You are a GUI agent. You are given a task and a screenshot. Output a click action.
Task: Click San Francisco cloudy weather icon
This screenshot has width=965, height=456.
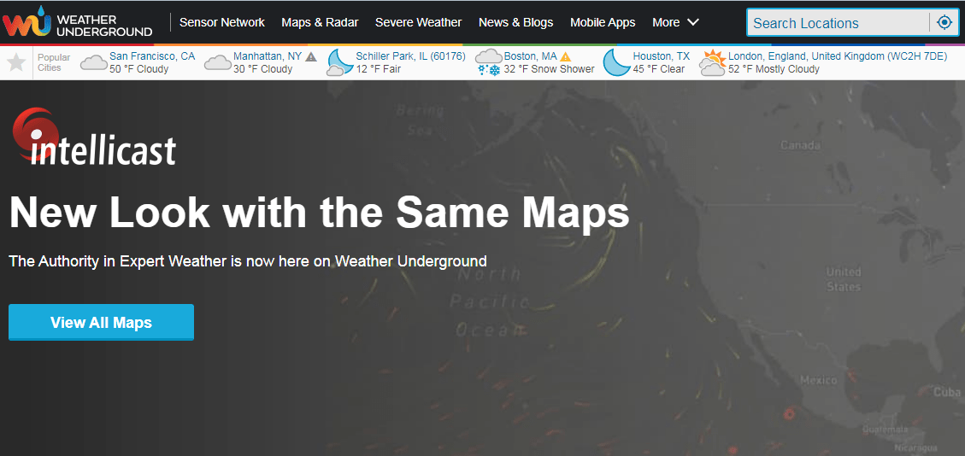click(x=93, y=62)
